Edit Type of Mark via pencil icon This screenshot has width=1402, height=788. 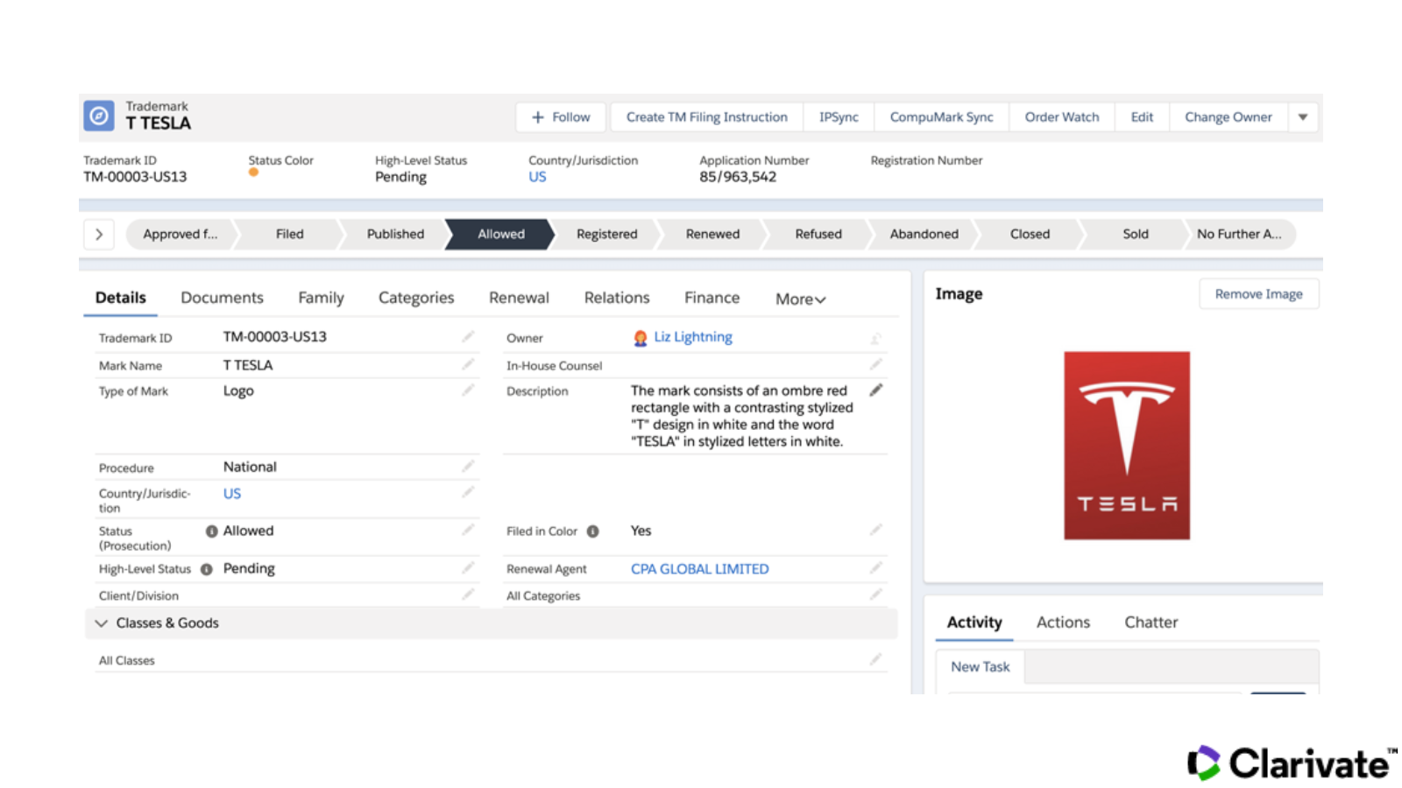tap(468, 390)
